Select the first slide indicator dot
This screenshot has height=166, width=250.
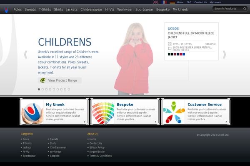39,89
